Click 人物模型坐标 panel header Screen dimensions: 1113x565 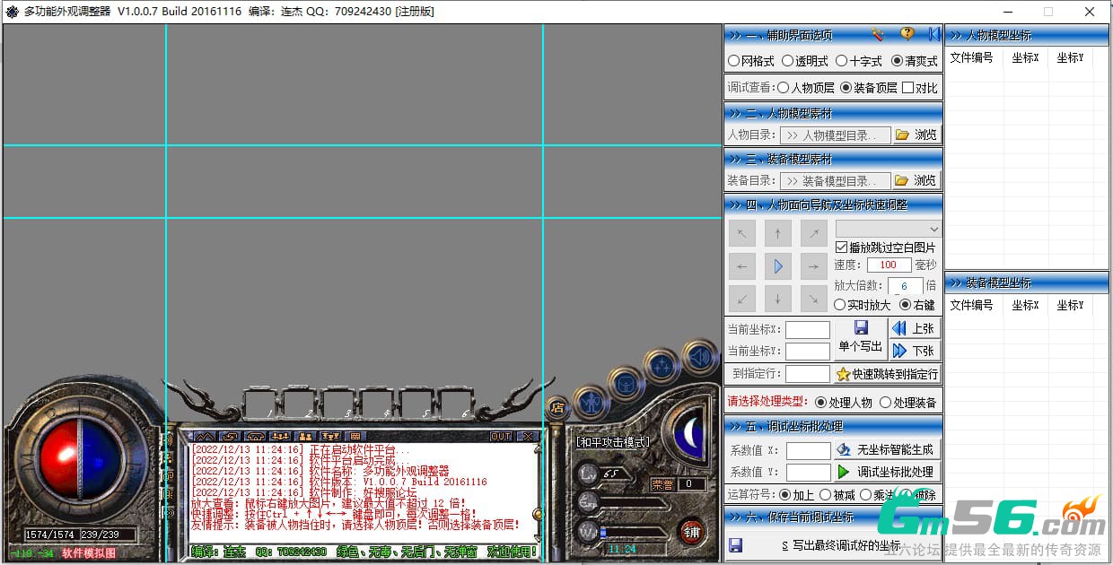(1029, 35)
